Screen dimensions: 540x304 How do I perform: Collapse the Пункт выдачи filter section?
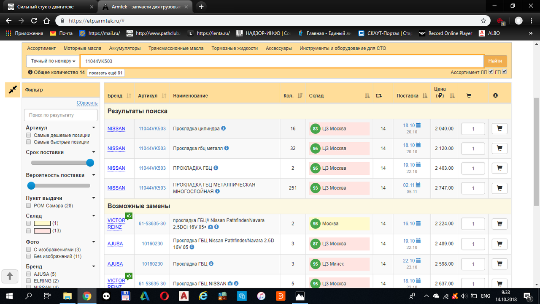94,198
